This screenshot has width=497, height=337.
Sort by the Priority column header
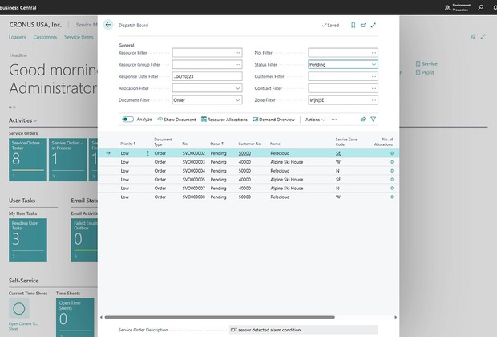[127, 144]
